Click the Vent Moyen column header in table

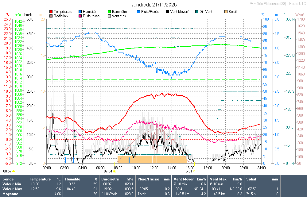click(185, 179)
